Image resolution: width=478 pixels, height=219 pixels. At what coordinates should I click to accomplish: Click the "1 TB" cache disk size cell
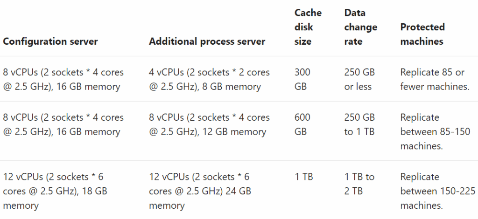coord(303,177)
